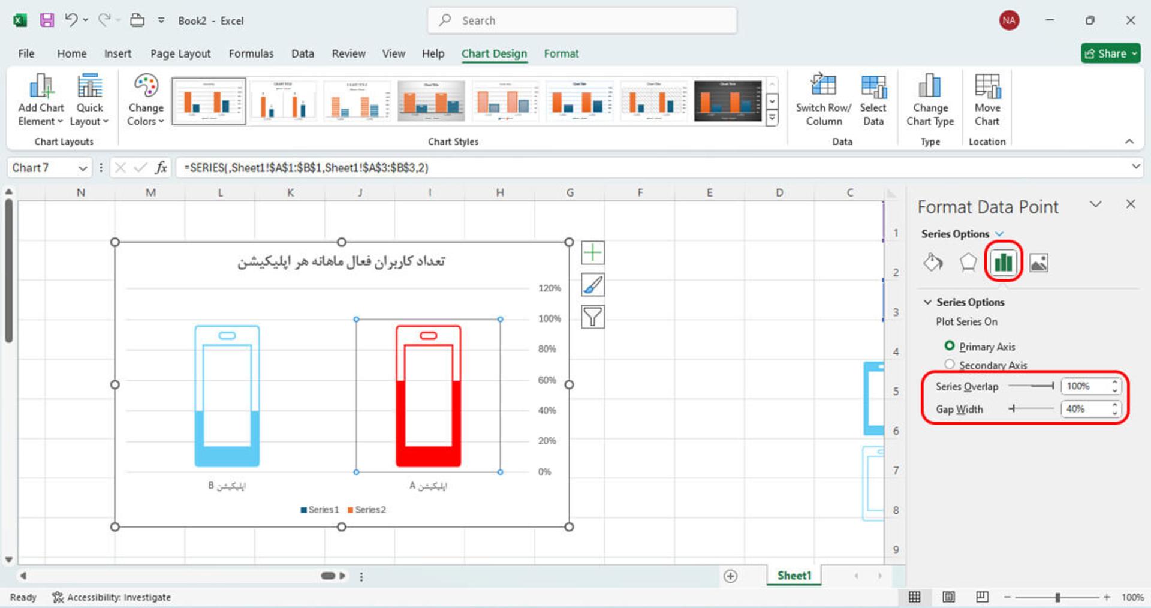Open Picture tab in format pane

(x=1038, y=263)
